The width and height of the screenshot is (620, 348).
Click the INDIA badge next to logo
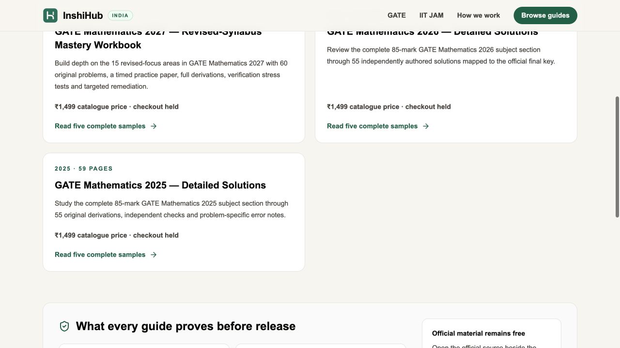(x=120, y=15)
